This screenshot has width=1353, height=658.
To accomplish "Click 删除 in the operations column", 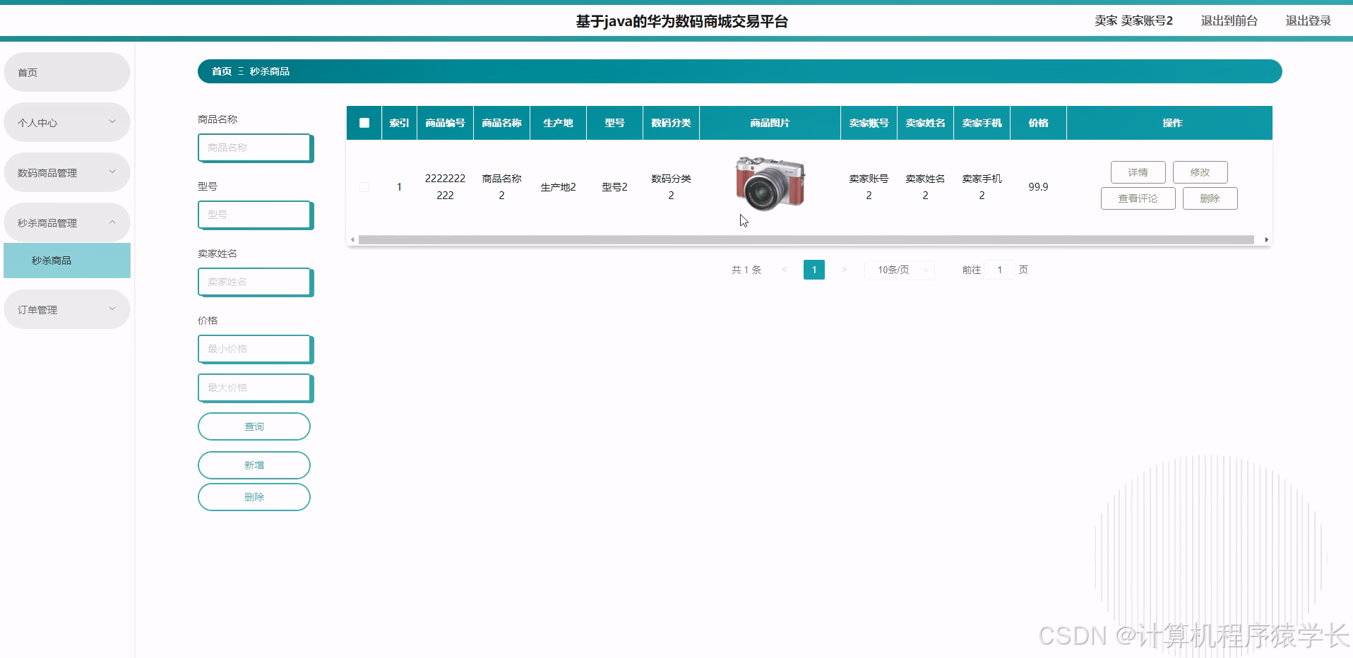I will [x=1210, y=198].
